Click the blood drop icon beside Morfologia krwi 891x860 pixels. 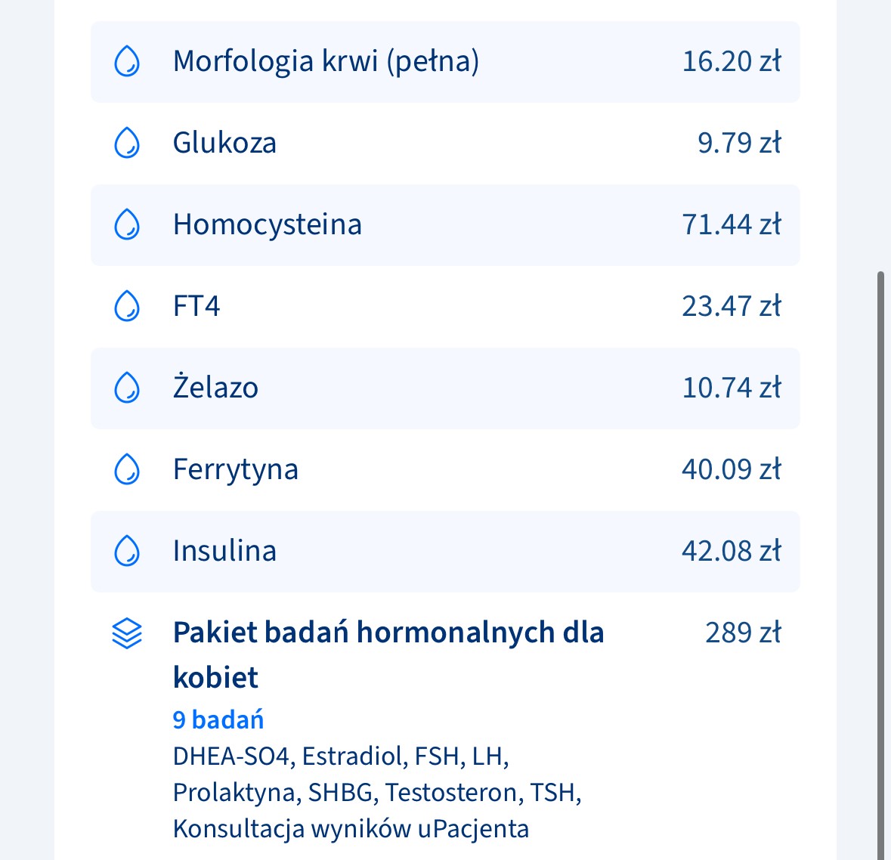(127, 61)
